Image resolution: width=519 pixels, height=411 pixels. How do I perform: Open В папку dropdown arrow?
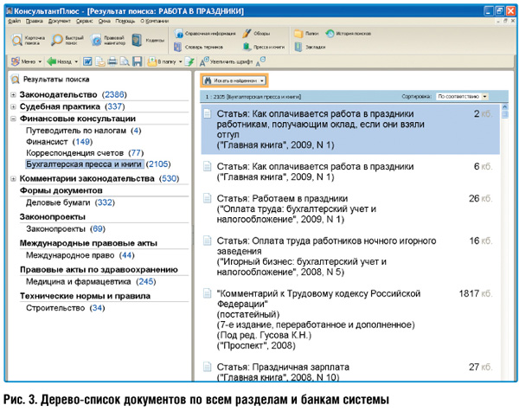click(x=181, y=61)
